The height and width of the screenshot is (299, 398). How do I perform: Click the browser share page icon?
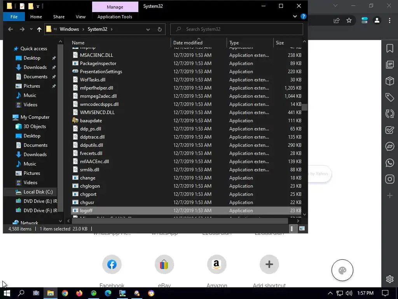coord(337,21)
